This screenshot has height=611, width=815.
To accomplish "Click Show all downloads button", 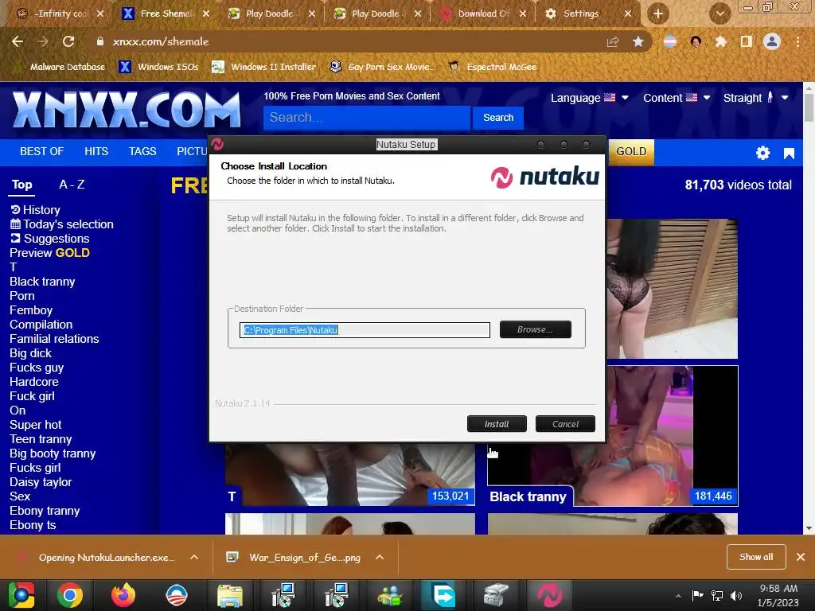I will pyautogui.click(x=756, y=557).
